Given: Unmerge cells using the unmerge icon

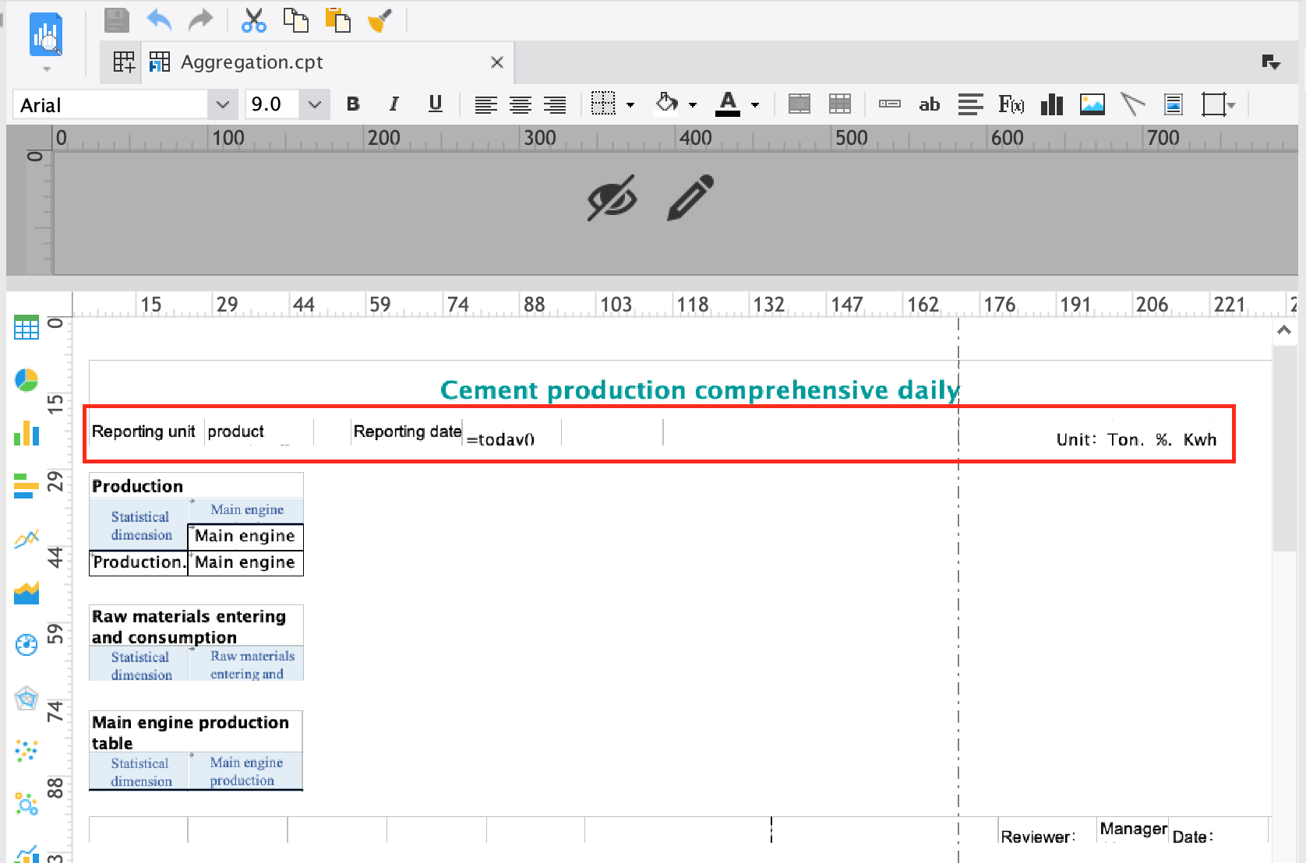Looking at the screenshot, I should (x=840, y=104).
